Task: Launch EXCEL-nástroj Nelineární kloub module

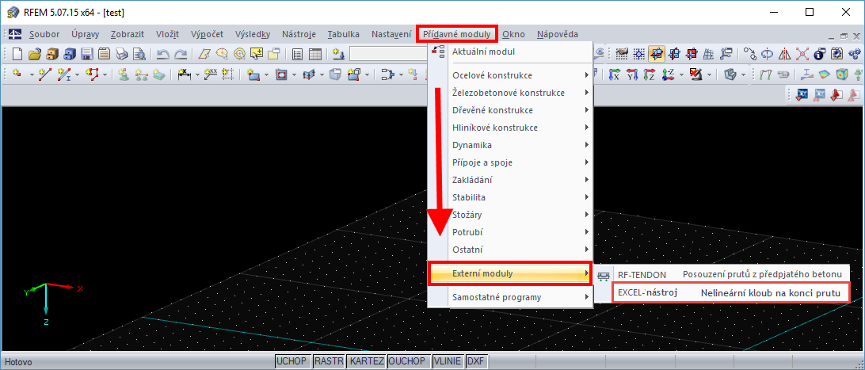Action: click(731, 293)
